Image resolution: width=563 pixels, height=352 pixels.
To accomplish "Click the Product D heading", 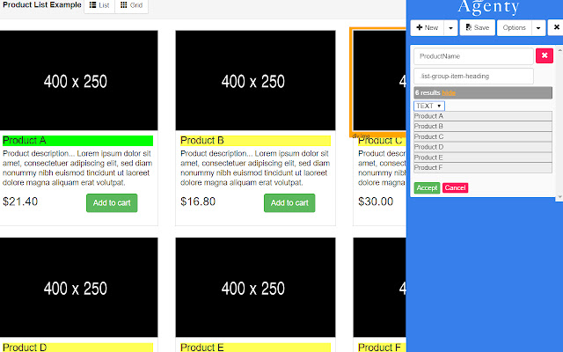I will coord(77,348).
